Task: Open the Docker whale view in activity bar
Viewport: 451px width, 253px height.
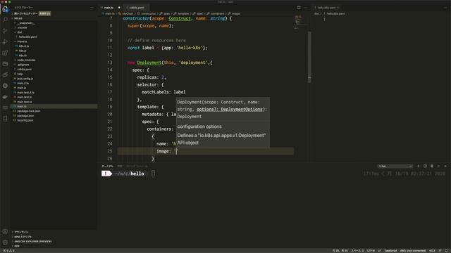Action: (5, 97)
